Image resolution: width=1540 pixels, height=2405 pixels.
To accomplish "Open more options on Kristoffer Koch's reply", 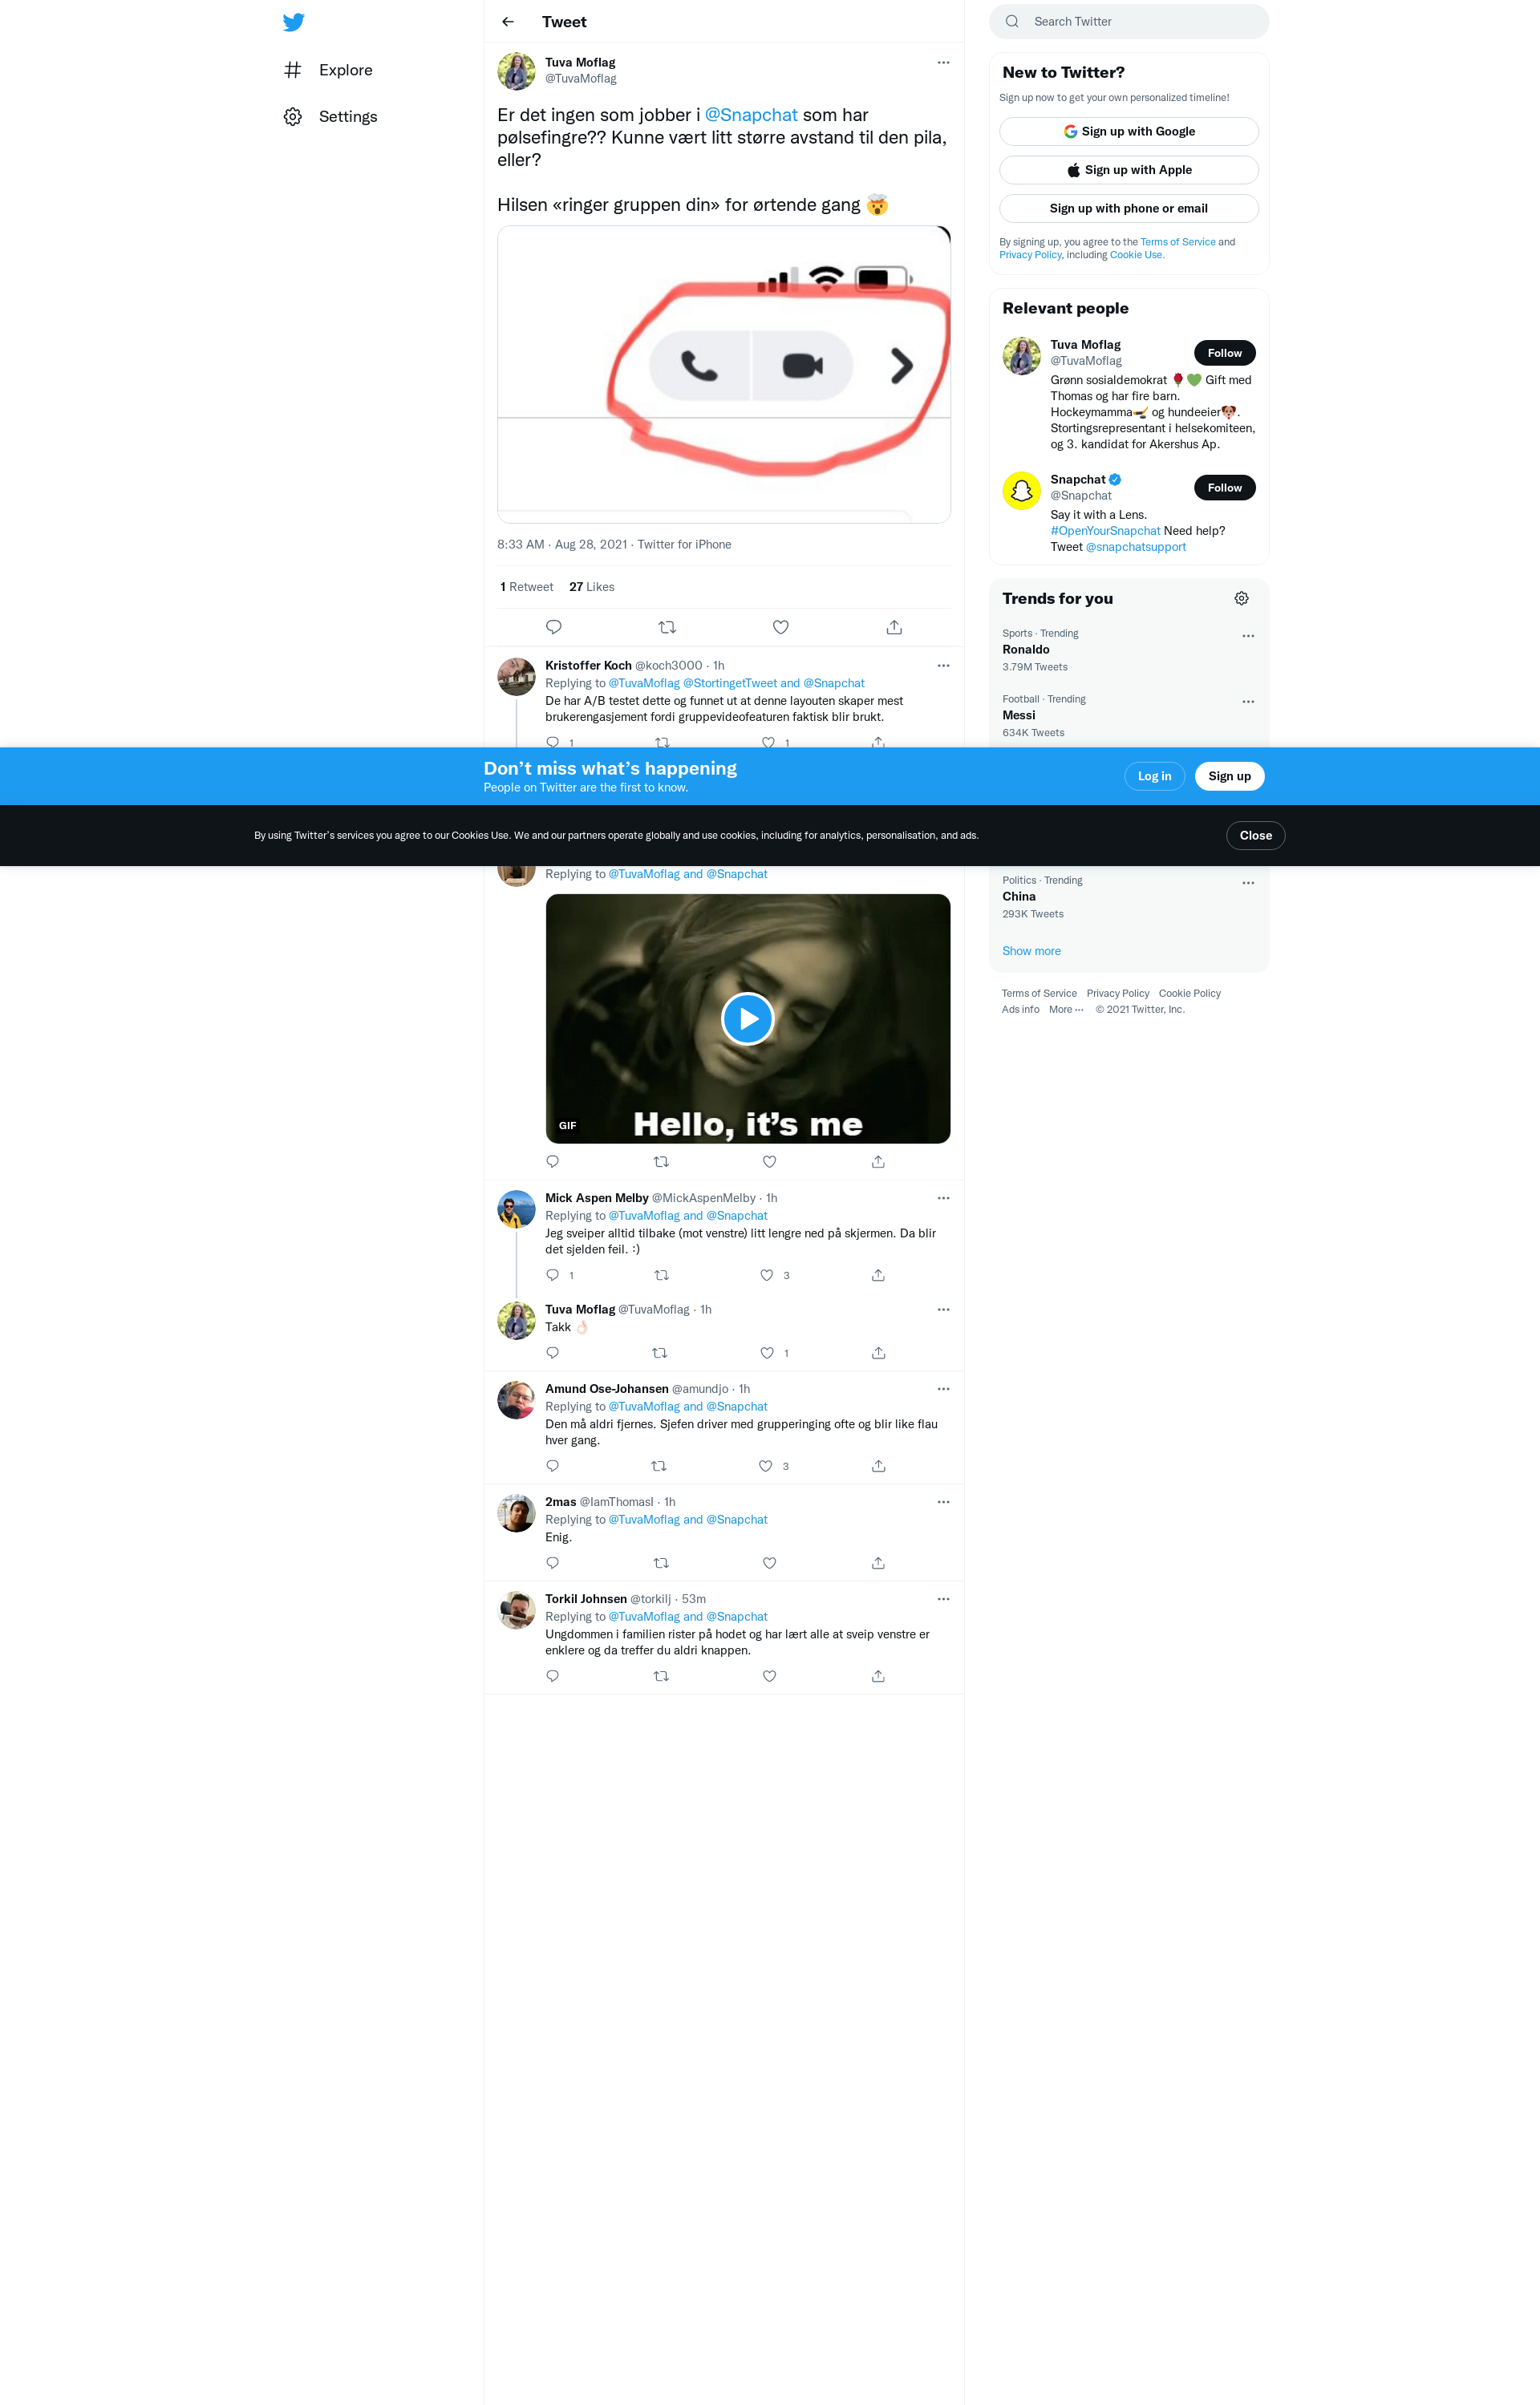I will 943,666.
